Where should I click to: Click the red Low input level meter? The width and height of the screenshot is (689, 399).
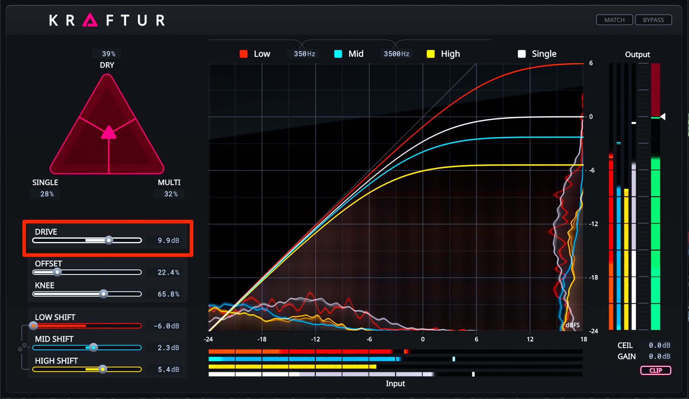tap(395, 351)
